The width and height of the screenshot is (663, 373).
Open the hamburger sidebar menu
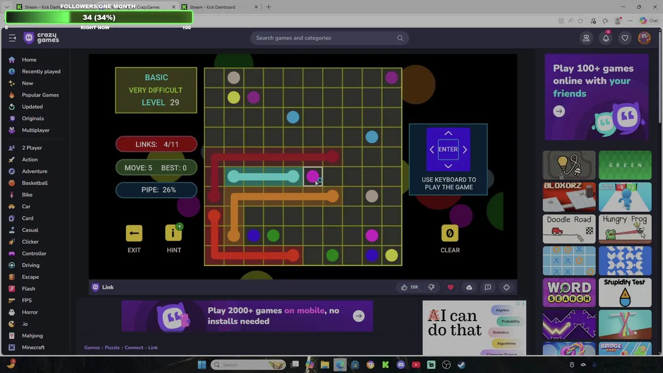[x=12, y=38]
